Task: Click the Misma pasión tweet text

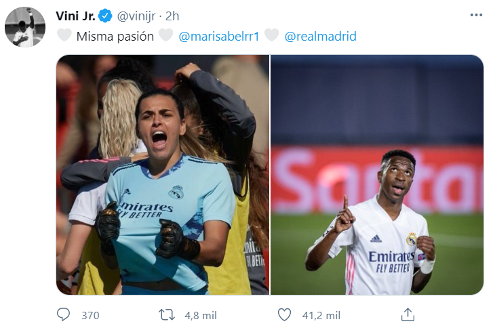Action: click(x=115, y=37)
